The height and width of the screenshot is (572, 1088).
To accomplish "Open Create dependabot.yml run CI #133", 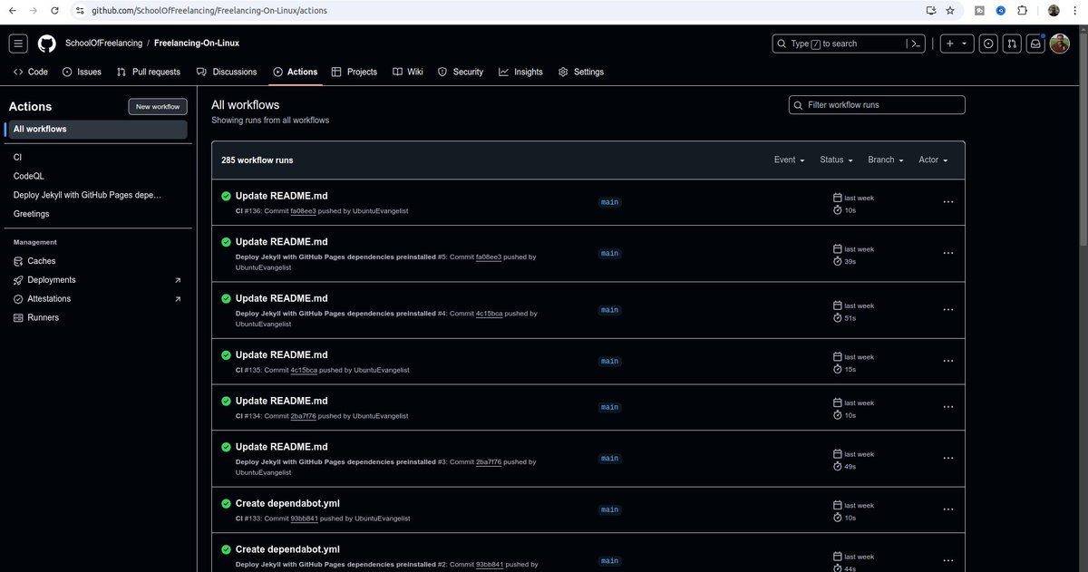I will click(x=287, y=503).
